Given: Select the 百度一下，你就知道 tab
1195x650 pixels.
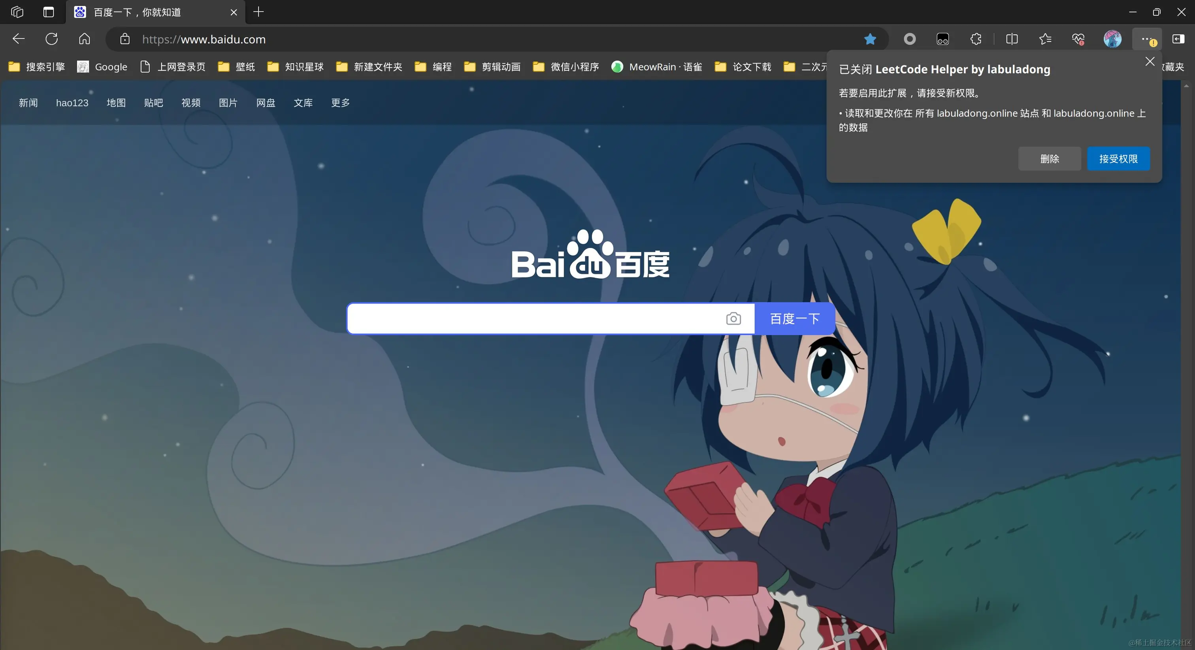Looking at the screenshot, I should [156, 12].
